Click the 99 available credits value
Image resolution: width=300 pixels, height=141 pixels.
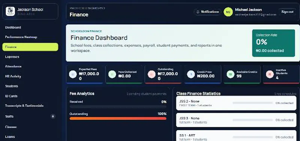[239, 76]
